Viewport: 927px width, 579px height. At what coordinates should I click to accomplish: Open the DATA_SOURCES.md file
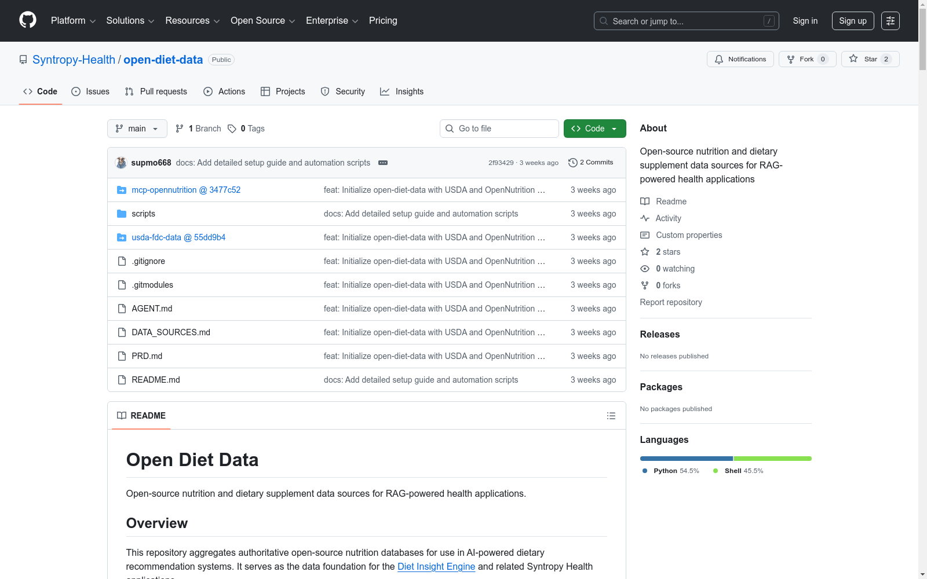(171, 332)
